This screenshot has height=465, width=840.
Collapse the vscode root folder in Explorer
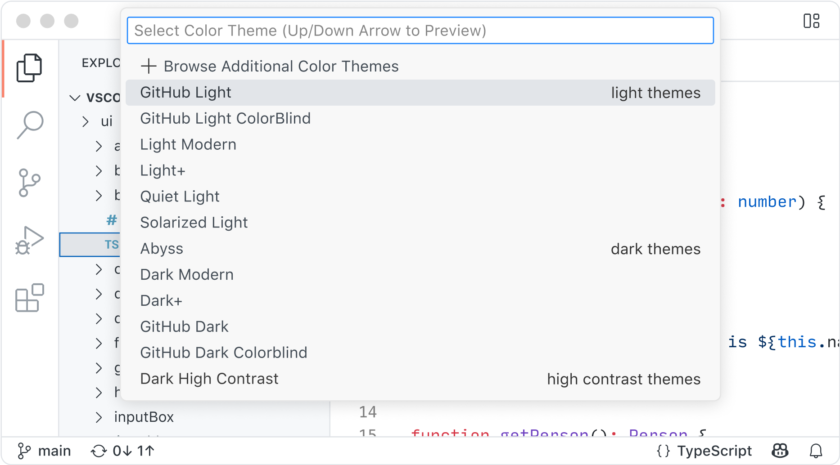75,98
